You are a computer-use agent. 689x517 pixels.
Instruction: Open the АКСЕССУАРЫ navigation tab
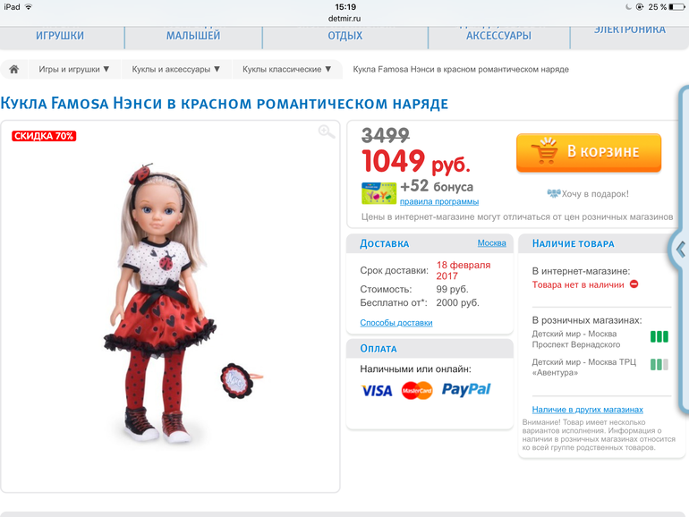coord(498,36)
